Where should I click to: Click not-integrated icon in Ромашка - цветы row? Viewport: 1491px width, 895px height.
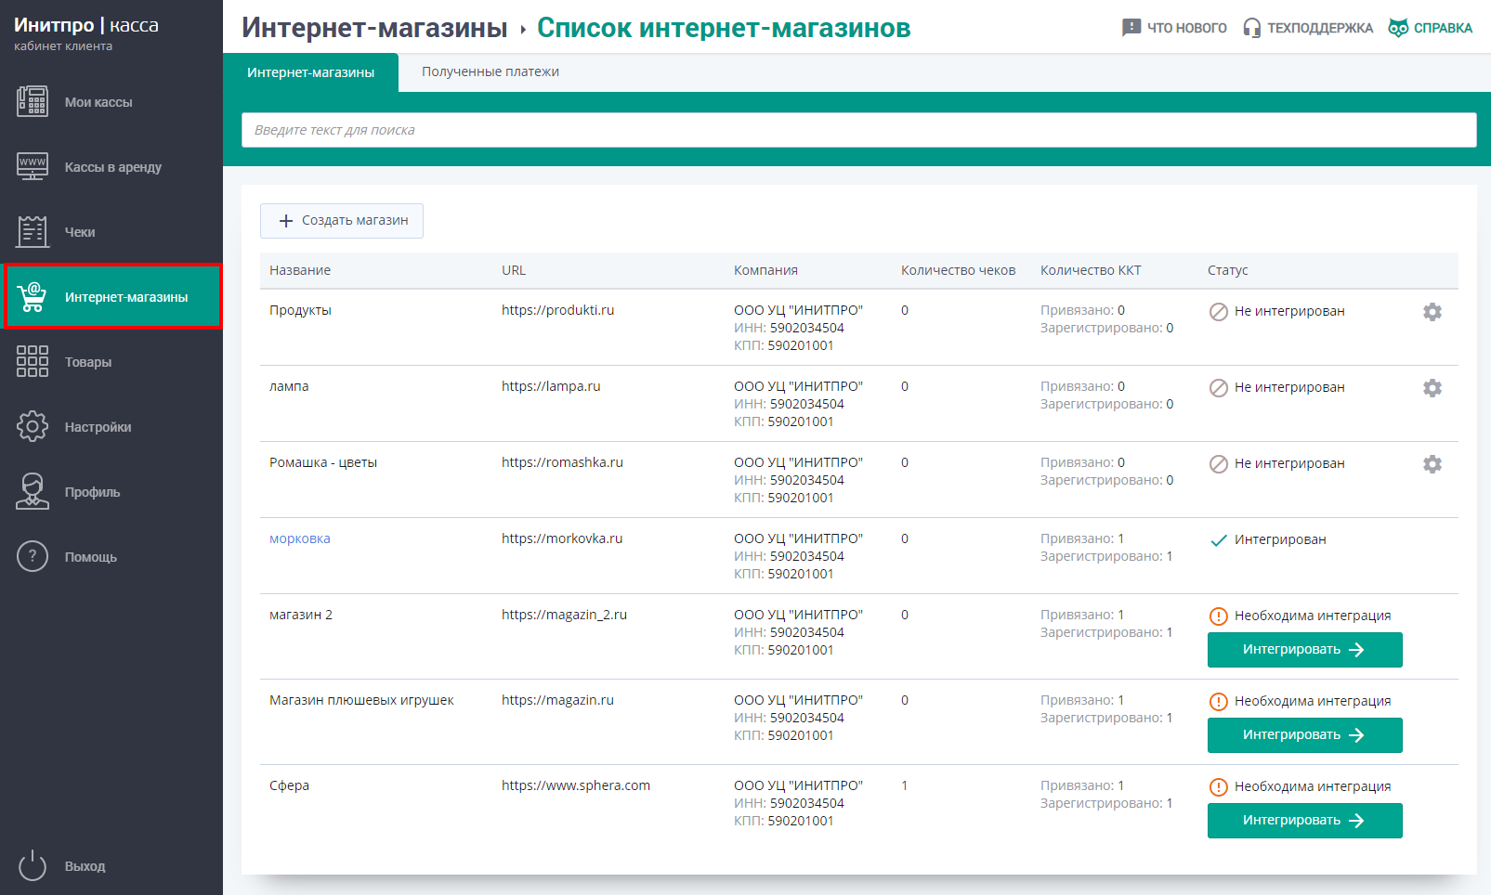(x=1219, y=464)
